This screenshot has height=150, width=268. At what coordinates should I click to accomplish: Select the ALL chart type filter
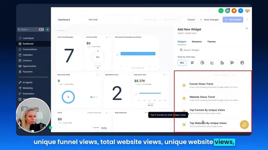tap(182, 63)
